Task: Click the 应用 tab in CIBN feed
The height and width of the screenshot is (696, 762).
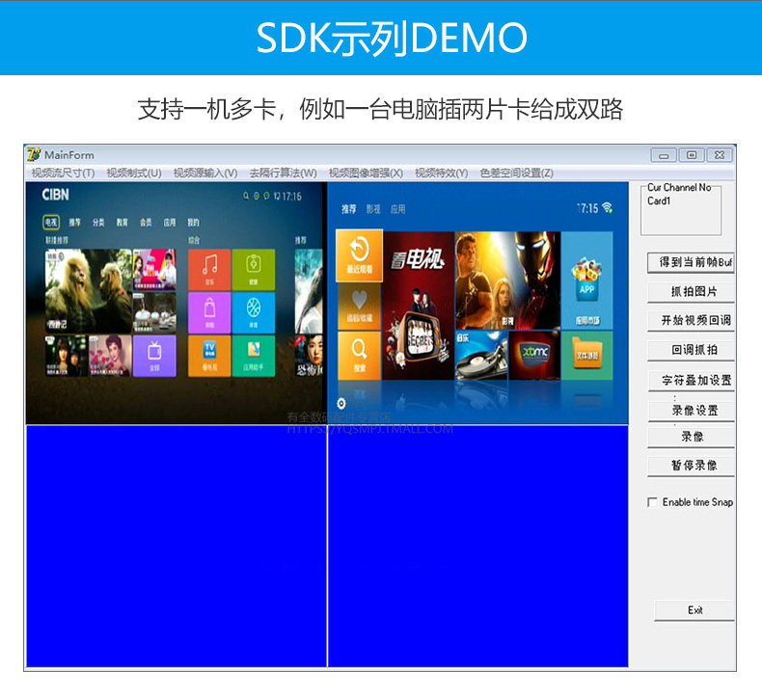Action: point(169,223)
